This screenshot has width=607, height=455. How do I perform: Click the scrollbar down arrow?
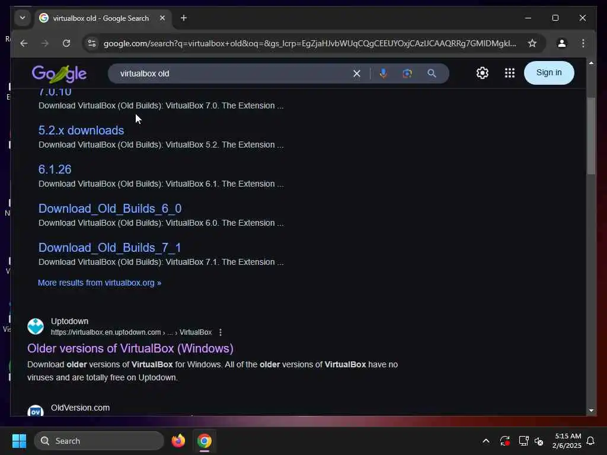(591, 411)
